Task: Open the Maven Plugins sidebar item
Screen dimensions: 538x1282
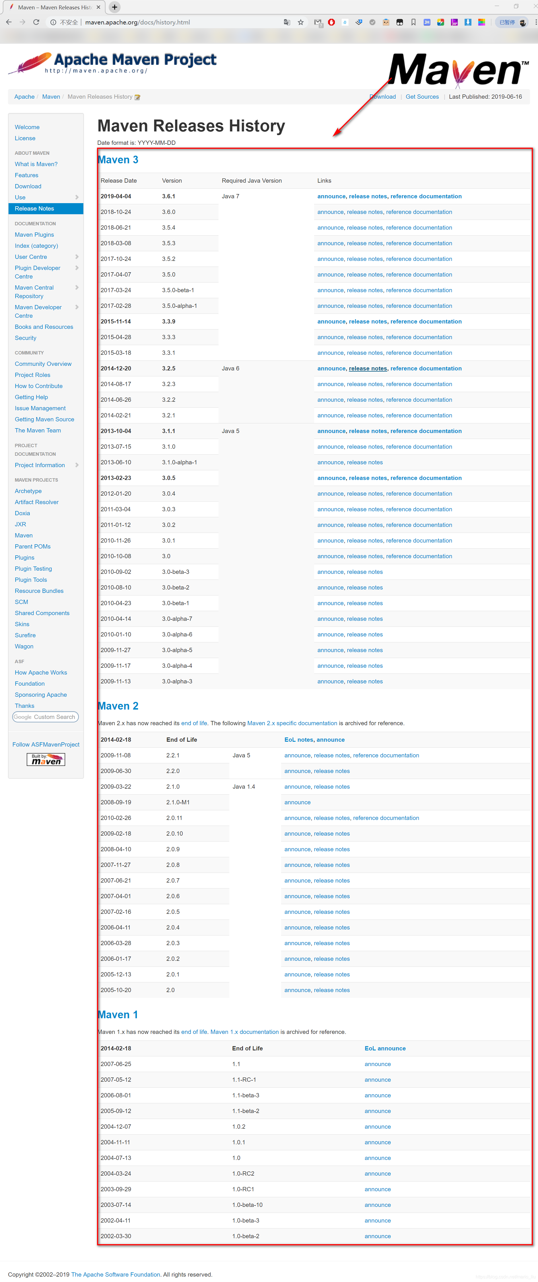Action: pos(34,235)
